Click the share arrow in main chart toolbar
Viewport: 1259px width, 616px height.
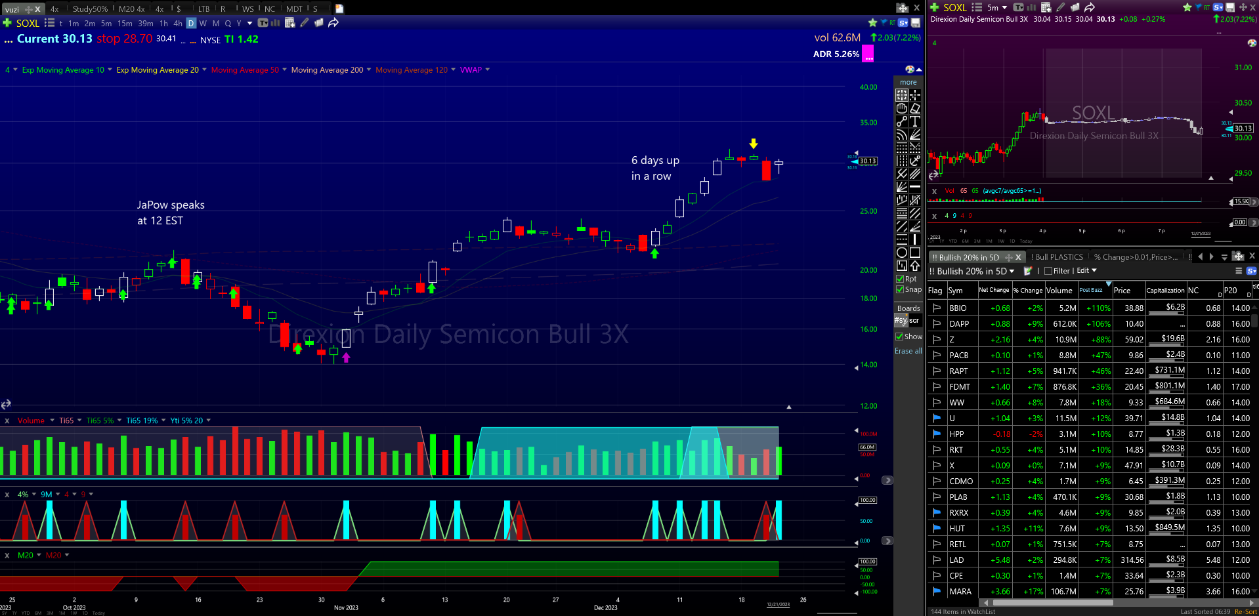333,23
